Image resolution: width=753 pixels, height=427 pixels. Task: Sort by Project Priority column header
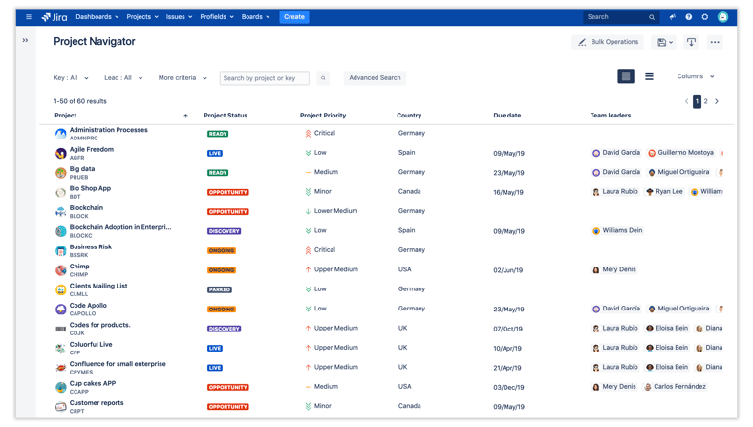(x=323, y=116)
